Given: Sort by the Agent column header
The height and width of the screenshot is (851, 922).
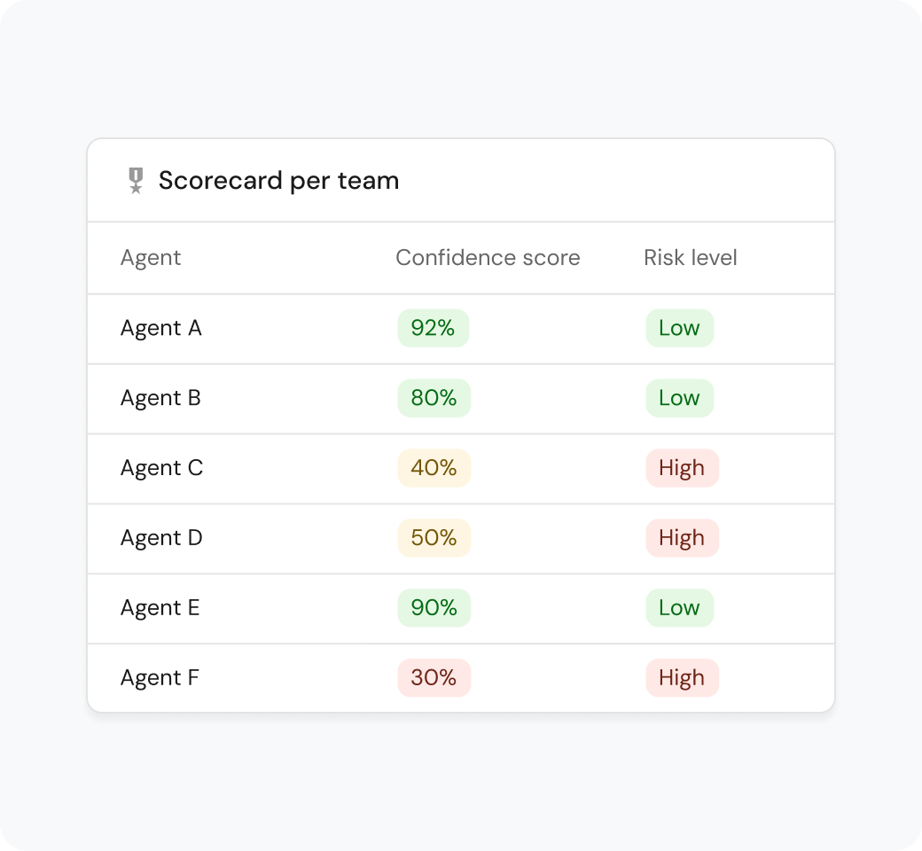Looking at the screenshot, I should coord(151,258).
